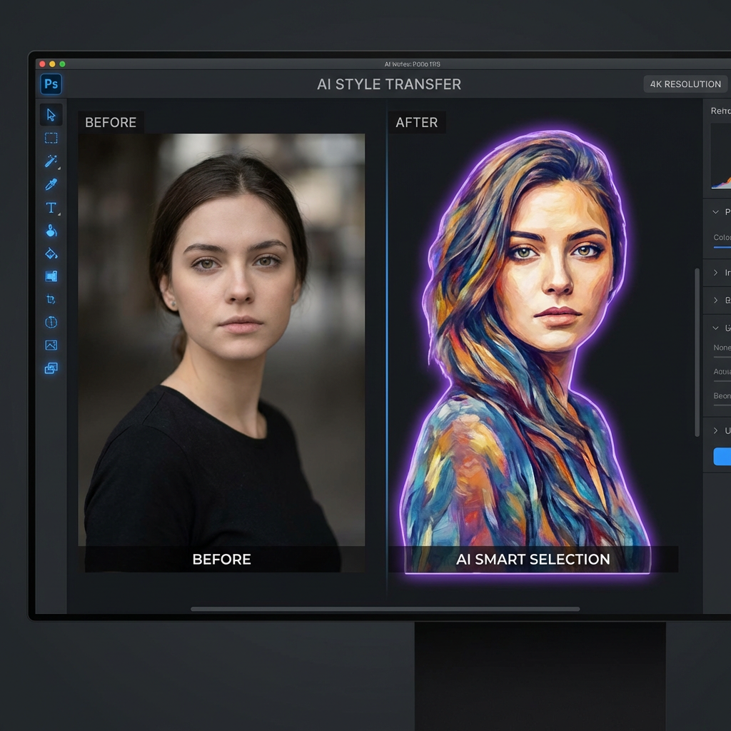The width and height of the screenshot is (731, 731).
Task: Click the stacked layers icon in toolbar
Action: (51, 368)
